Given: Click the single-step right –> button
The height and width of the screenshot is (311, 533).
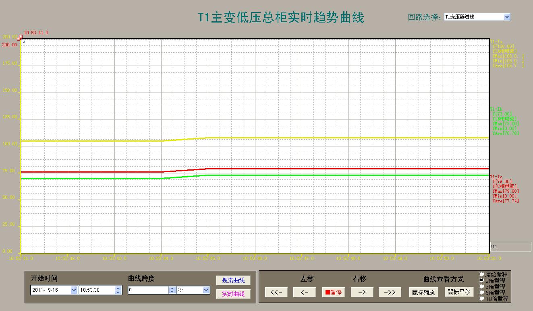Looking at the screenshot, I should pyautogui.click(x=362, y=292).
